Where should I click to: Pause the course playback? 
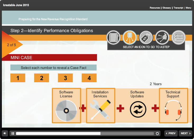click(13, 133)
